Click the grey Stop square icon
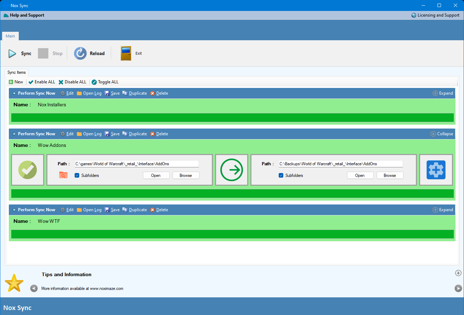The width and height of the screenshot is (464, 315). (43, 53)
